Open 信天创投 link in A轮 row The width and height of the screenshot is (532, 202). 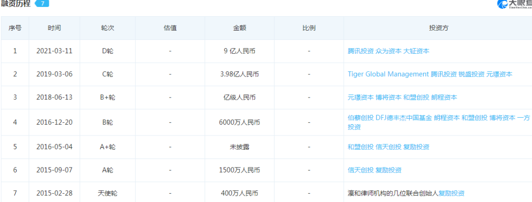click(361, 170)
